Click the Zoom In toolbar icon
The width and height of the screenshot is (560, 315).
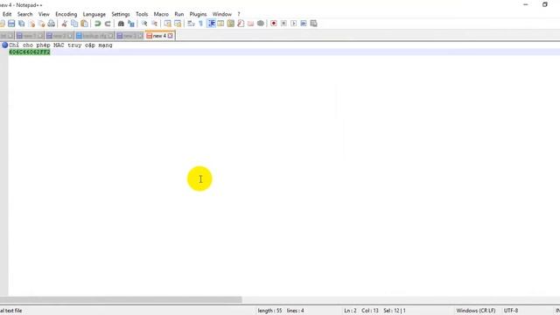[x=144, y=24]
